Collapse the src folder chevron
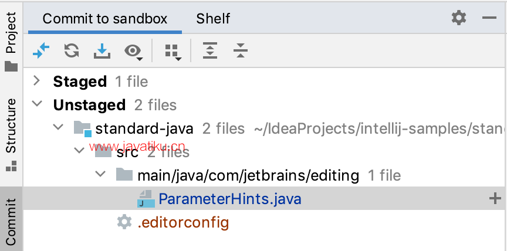The height and width of the screenshot is (251, 507). [x=79, y=150]
